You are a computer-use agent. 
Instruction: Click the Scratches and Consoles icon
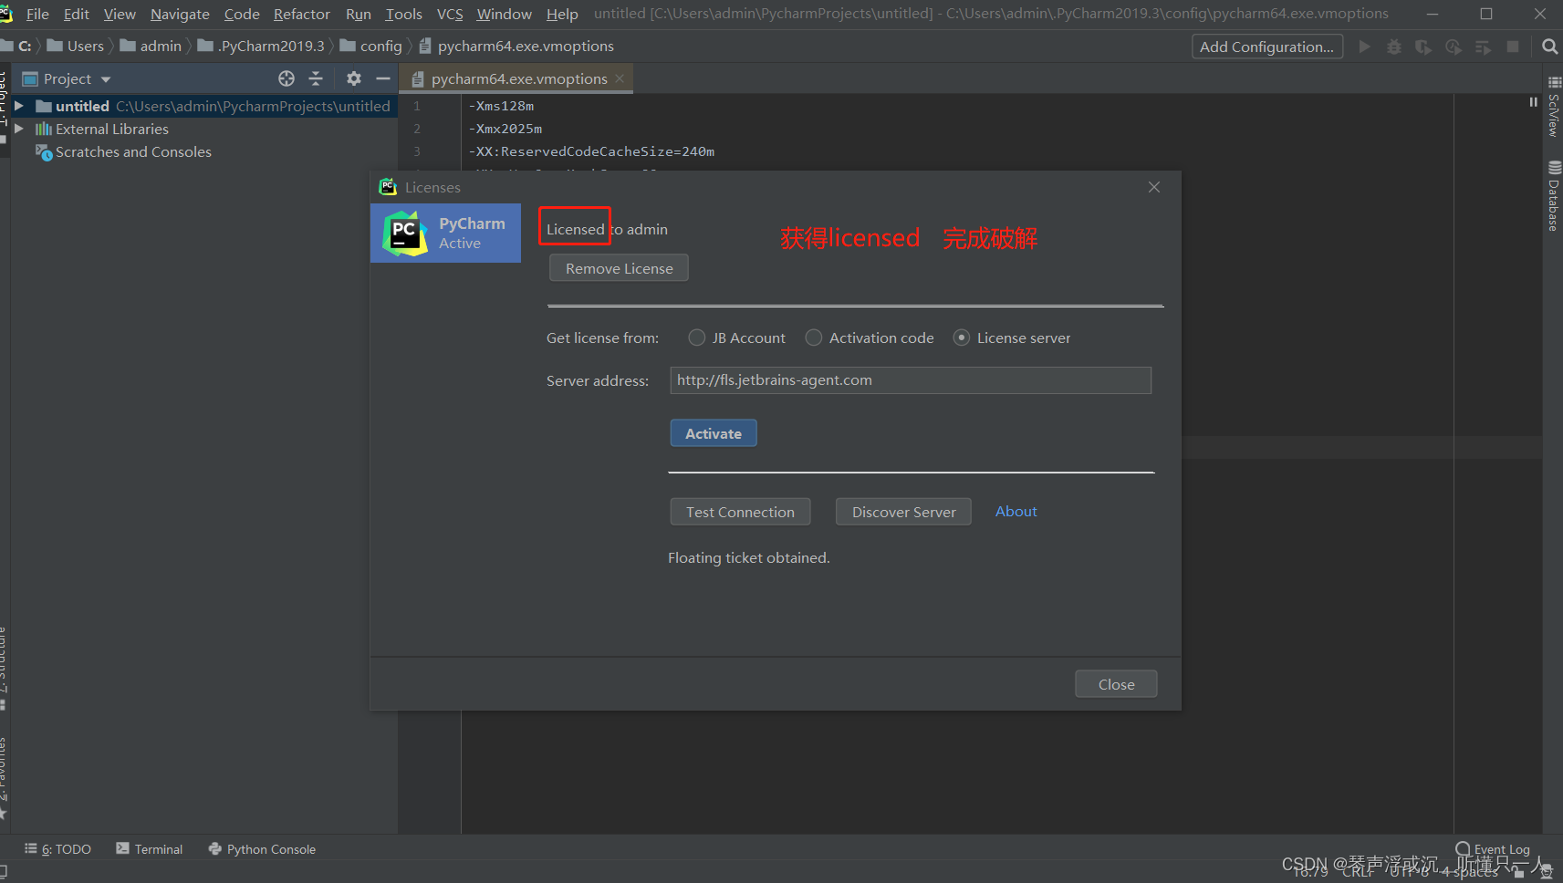pyautogui.click(x=44, y=152)
